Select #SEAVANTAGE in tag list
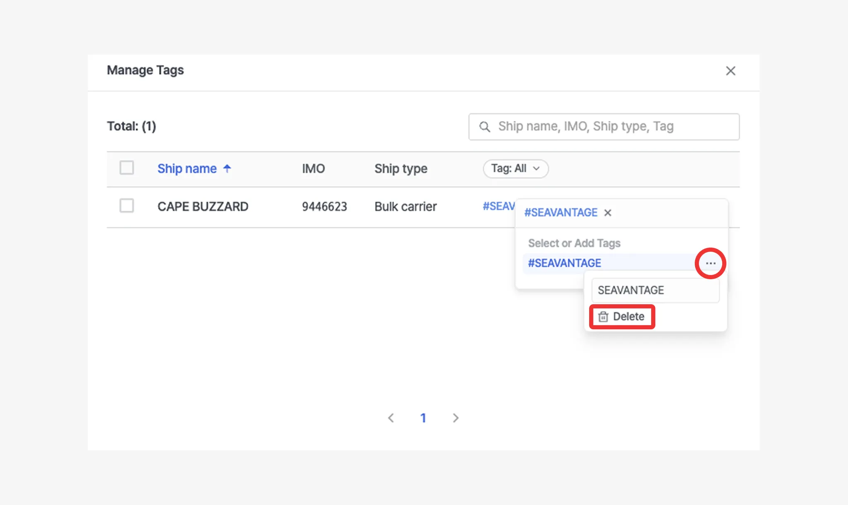This screenshot has width=848, height=505. pyautogui.click(x=565, y=263)
